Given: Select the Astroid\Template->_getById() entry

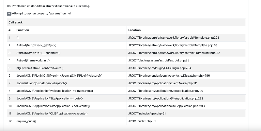Looking at the screenshot, I should click(x=36, y=45).
